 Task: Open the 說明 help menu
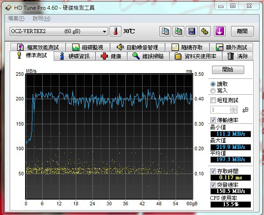click(41, 19)
